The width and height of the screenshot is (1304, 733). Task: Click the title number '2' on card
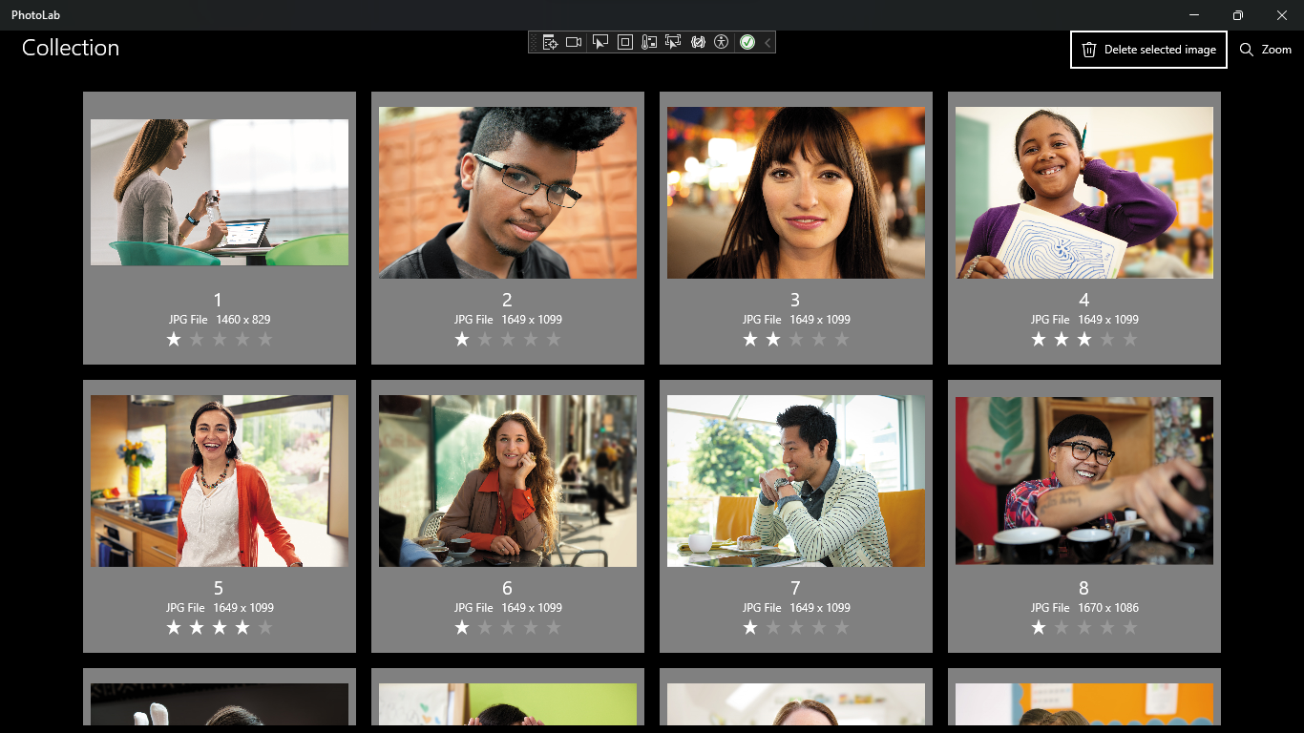[x=507, y=300]
